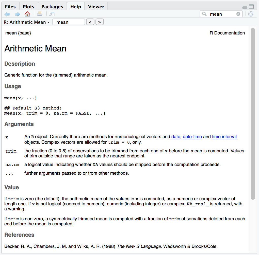The height and width of the screenshot is (255, 259).
Task: Expand the 'R: Arithmetic Mean' history dropdown
Action: tap(27, 22)
